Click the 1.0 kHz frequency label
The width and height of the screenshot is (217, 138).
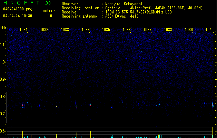[x=3, y=62]
